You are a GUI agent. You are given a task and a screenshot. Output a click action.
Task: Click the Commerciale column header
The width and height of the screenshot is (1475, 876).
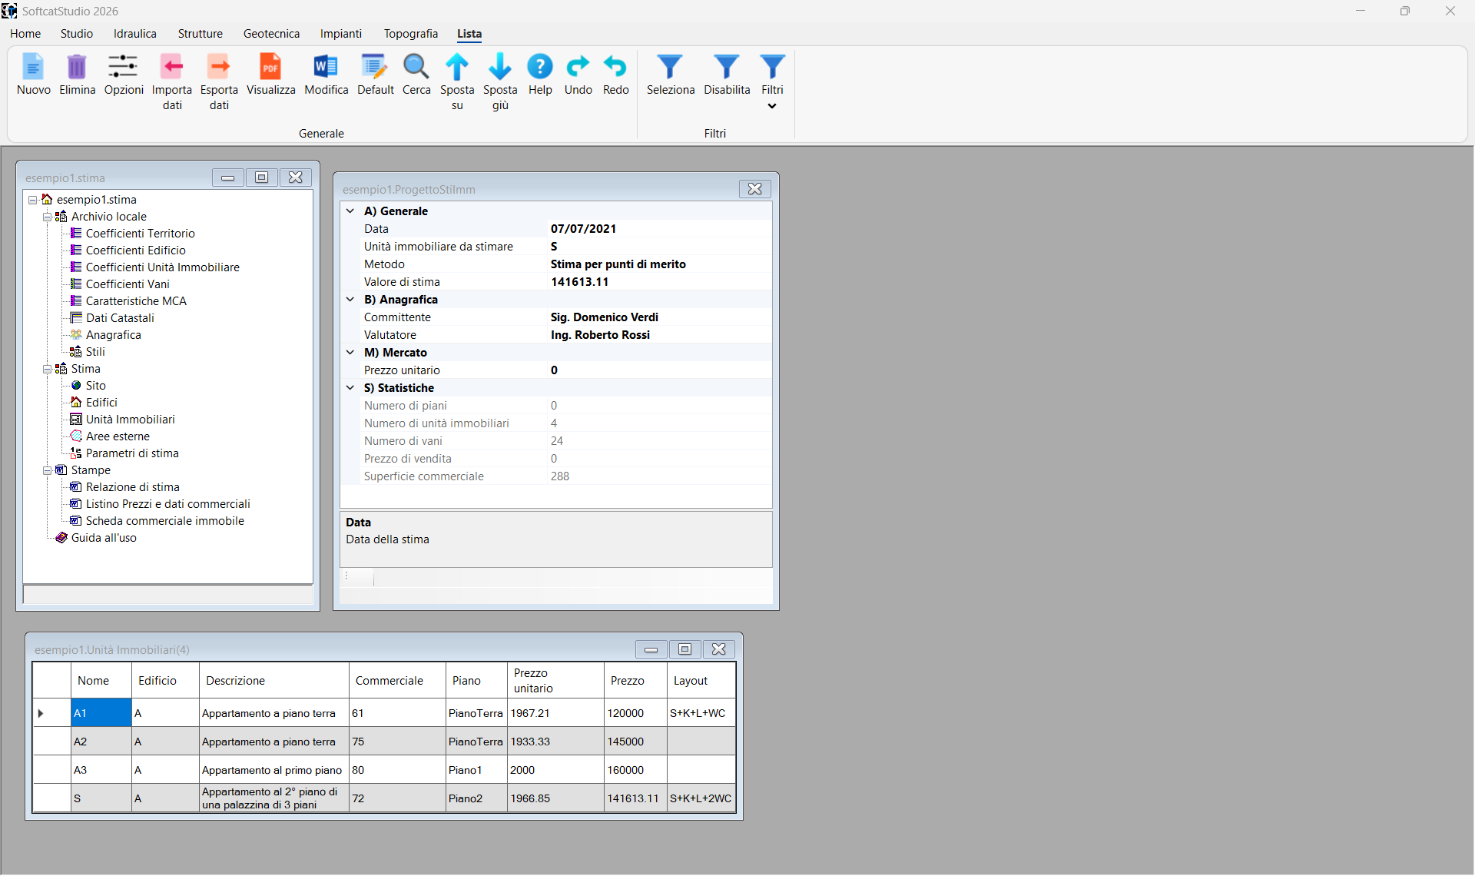397,681
